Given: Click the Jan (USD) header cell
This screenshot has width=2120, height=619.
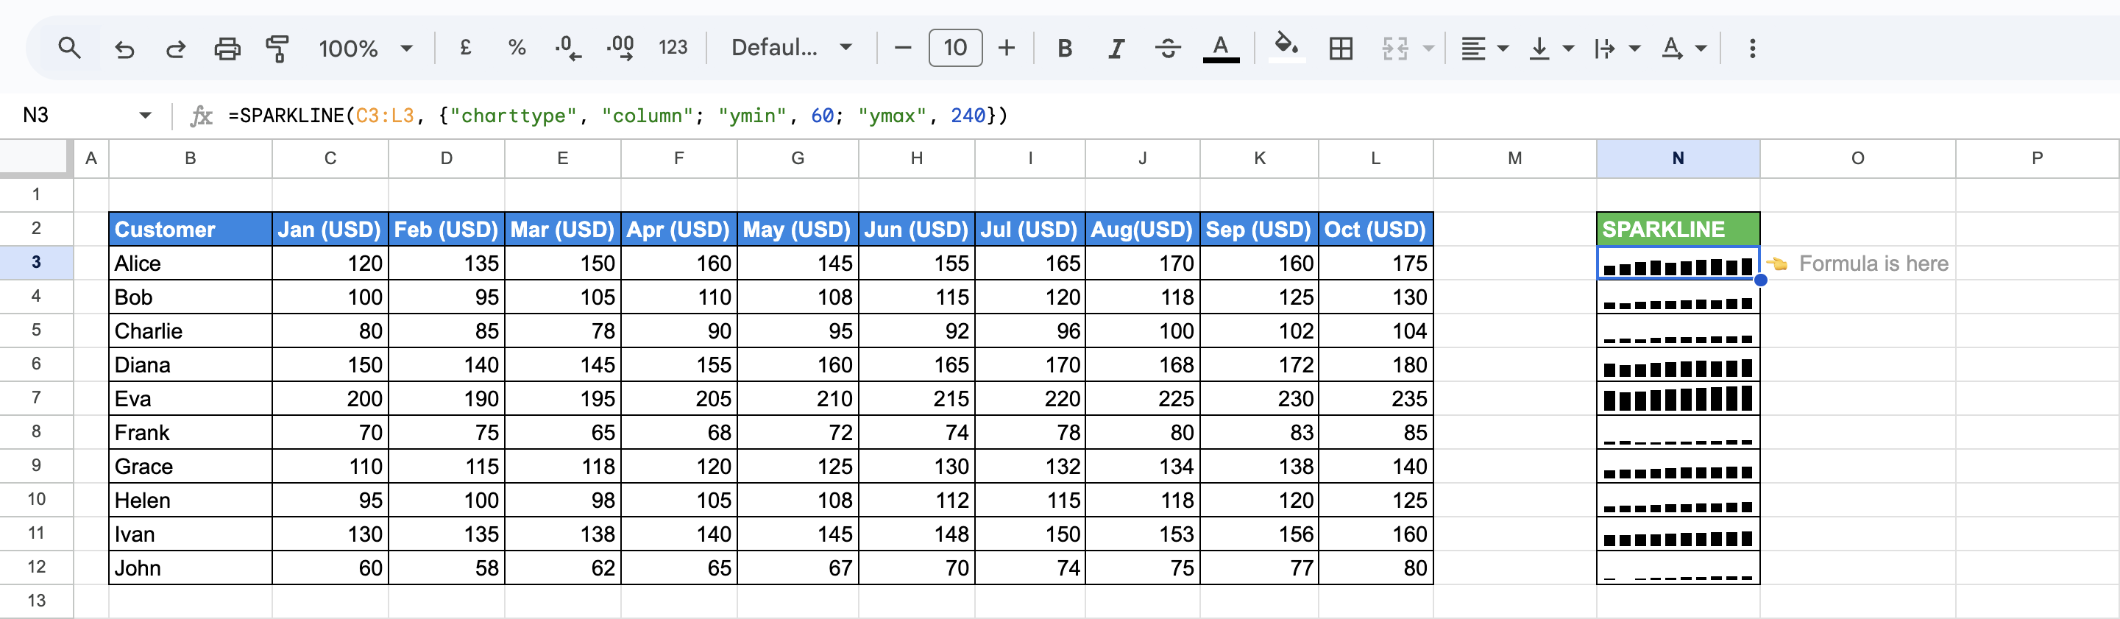Looking at the screenshot, I should point(329,229).
